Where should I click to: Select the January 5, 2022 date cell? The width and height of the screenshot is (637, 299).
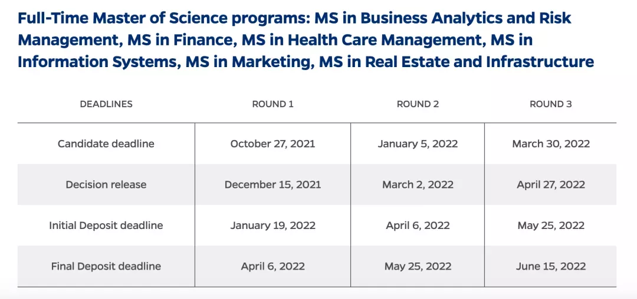point(418,144)
